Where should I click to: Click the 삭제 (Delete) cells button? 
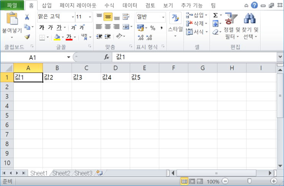(196, 23)
